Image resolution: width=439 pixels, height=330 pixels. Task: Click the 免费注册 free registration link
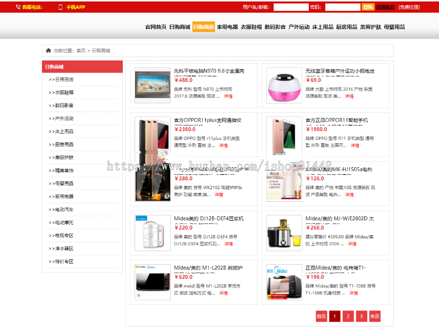[408, 7]
